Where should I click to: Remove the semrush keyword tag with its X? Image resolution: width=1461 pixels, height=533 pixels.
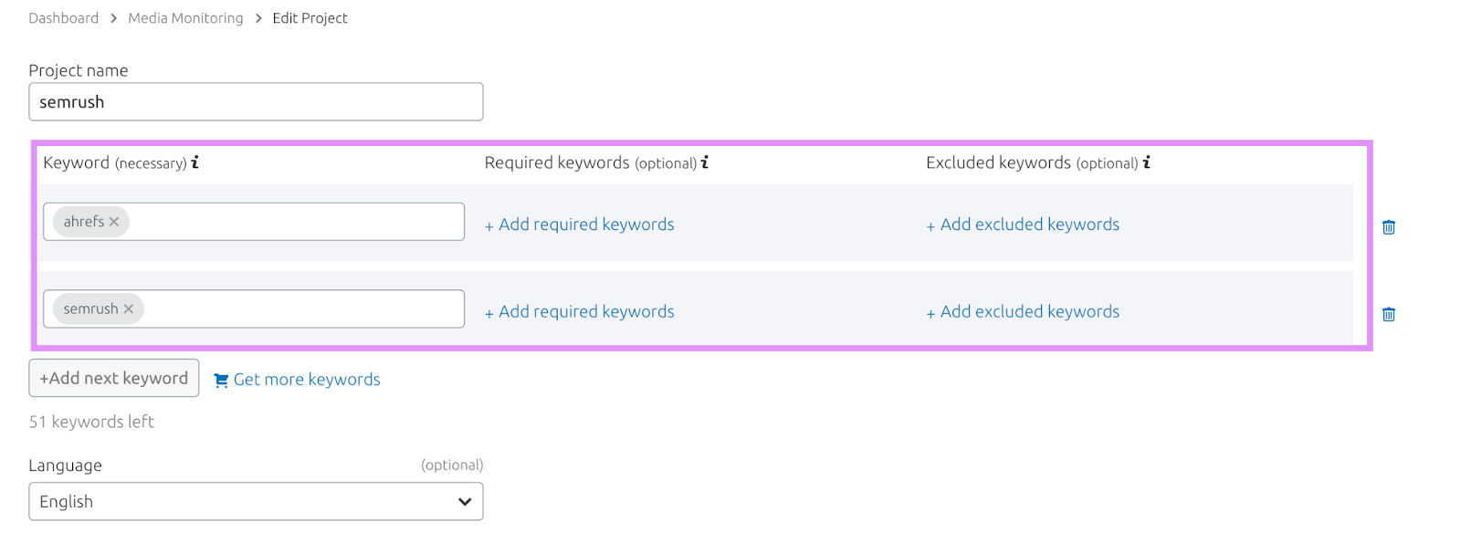(129, 309)
